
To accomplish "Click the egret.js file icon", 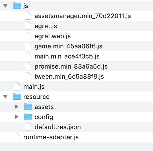I will (x=28, y=26).
